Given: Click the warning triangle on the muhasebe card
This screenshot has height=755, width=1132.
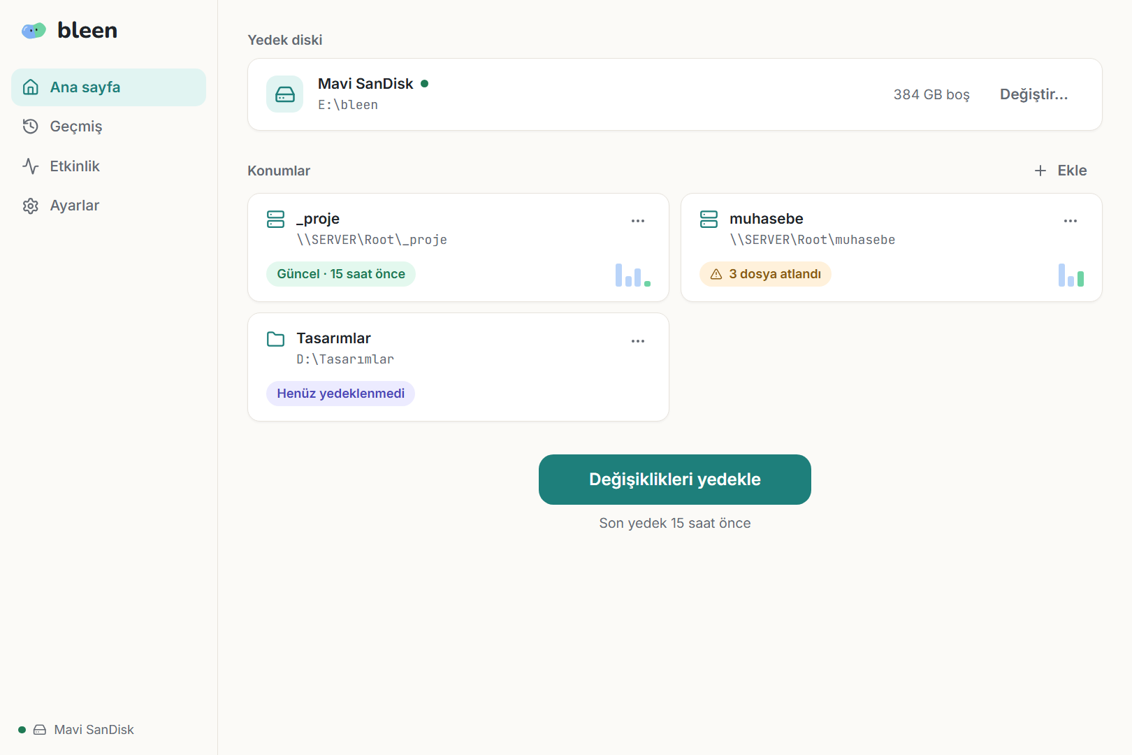Looking at the screenshot, I should (716, 274).
